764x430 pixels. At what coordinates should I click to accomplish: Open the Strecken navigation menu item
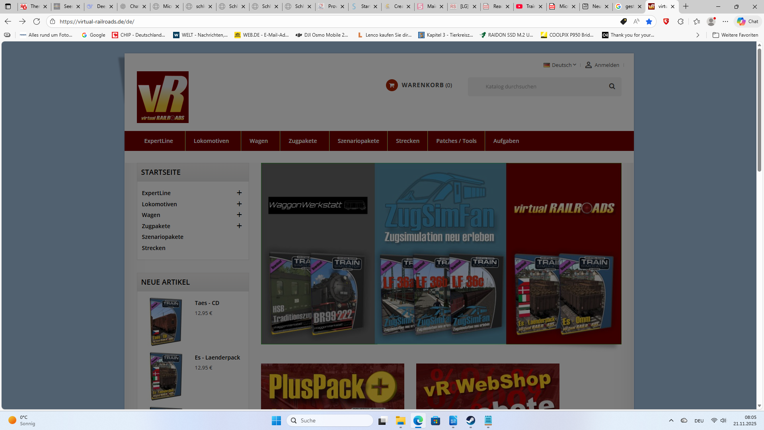[x=407, y=141]
